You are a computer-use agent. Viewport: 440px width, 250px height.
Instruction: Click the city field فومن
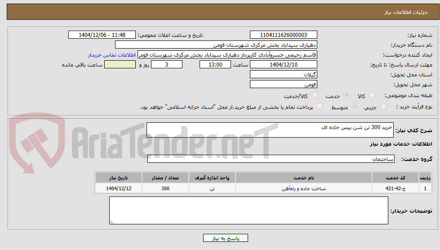284,84
